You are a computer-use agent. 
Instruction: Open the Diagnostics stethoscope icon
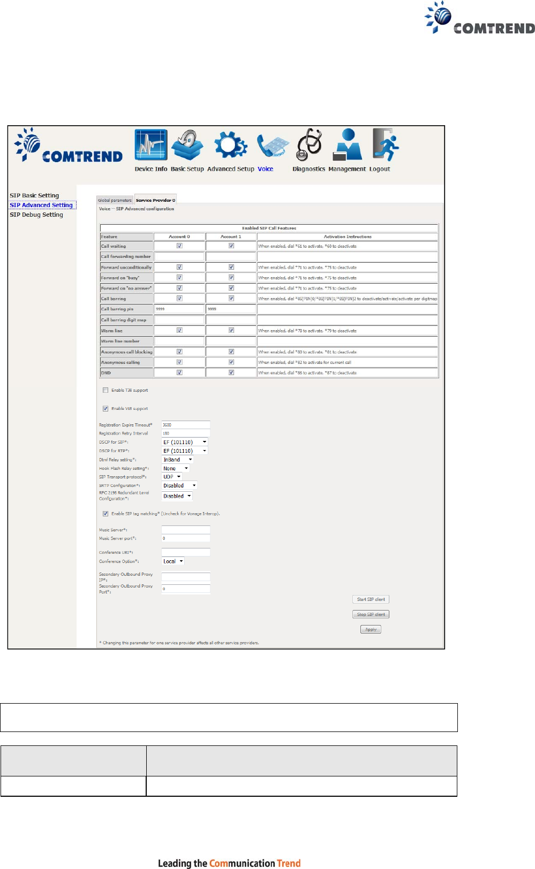[x=309, y=144]
